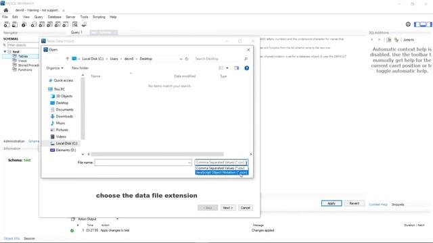
Task: Click the refresh icon in address bar
Action: coord(187,59)
